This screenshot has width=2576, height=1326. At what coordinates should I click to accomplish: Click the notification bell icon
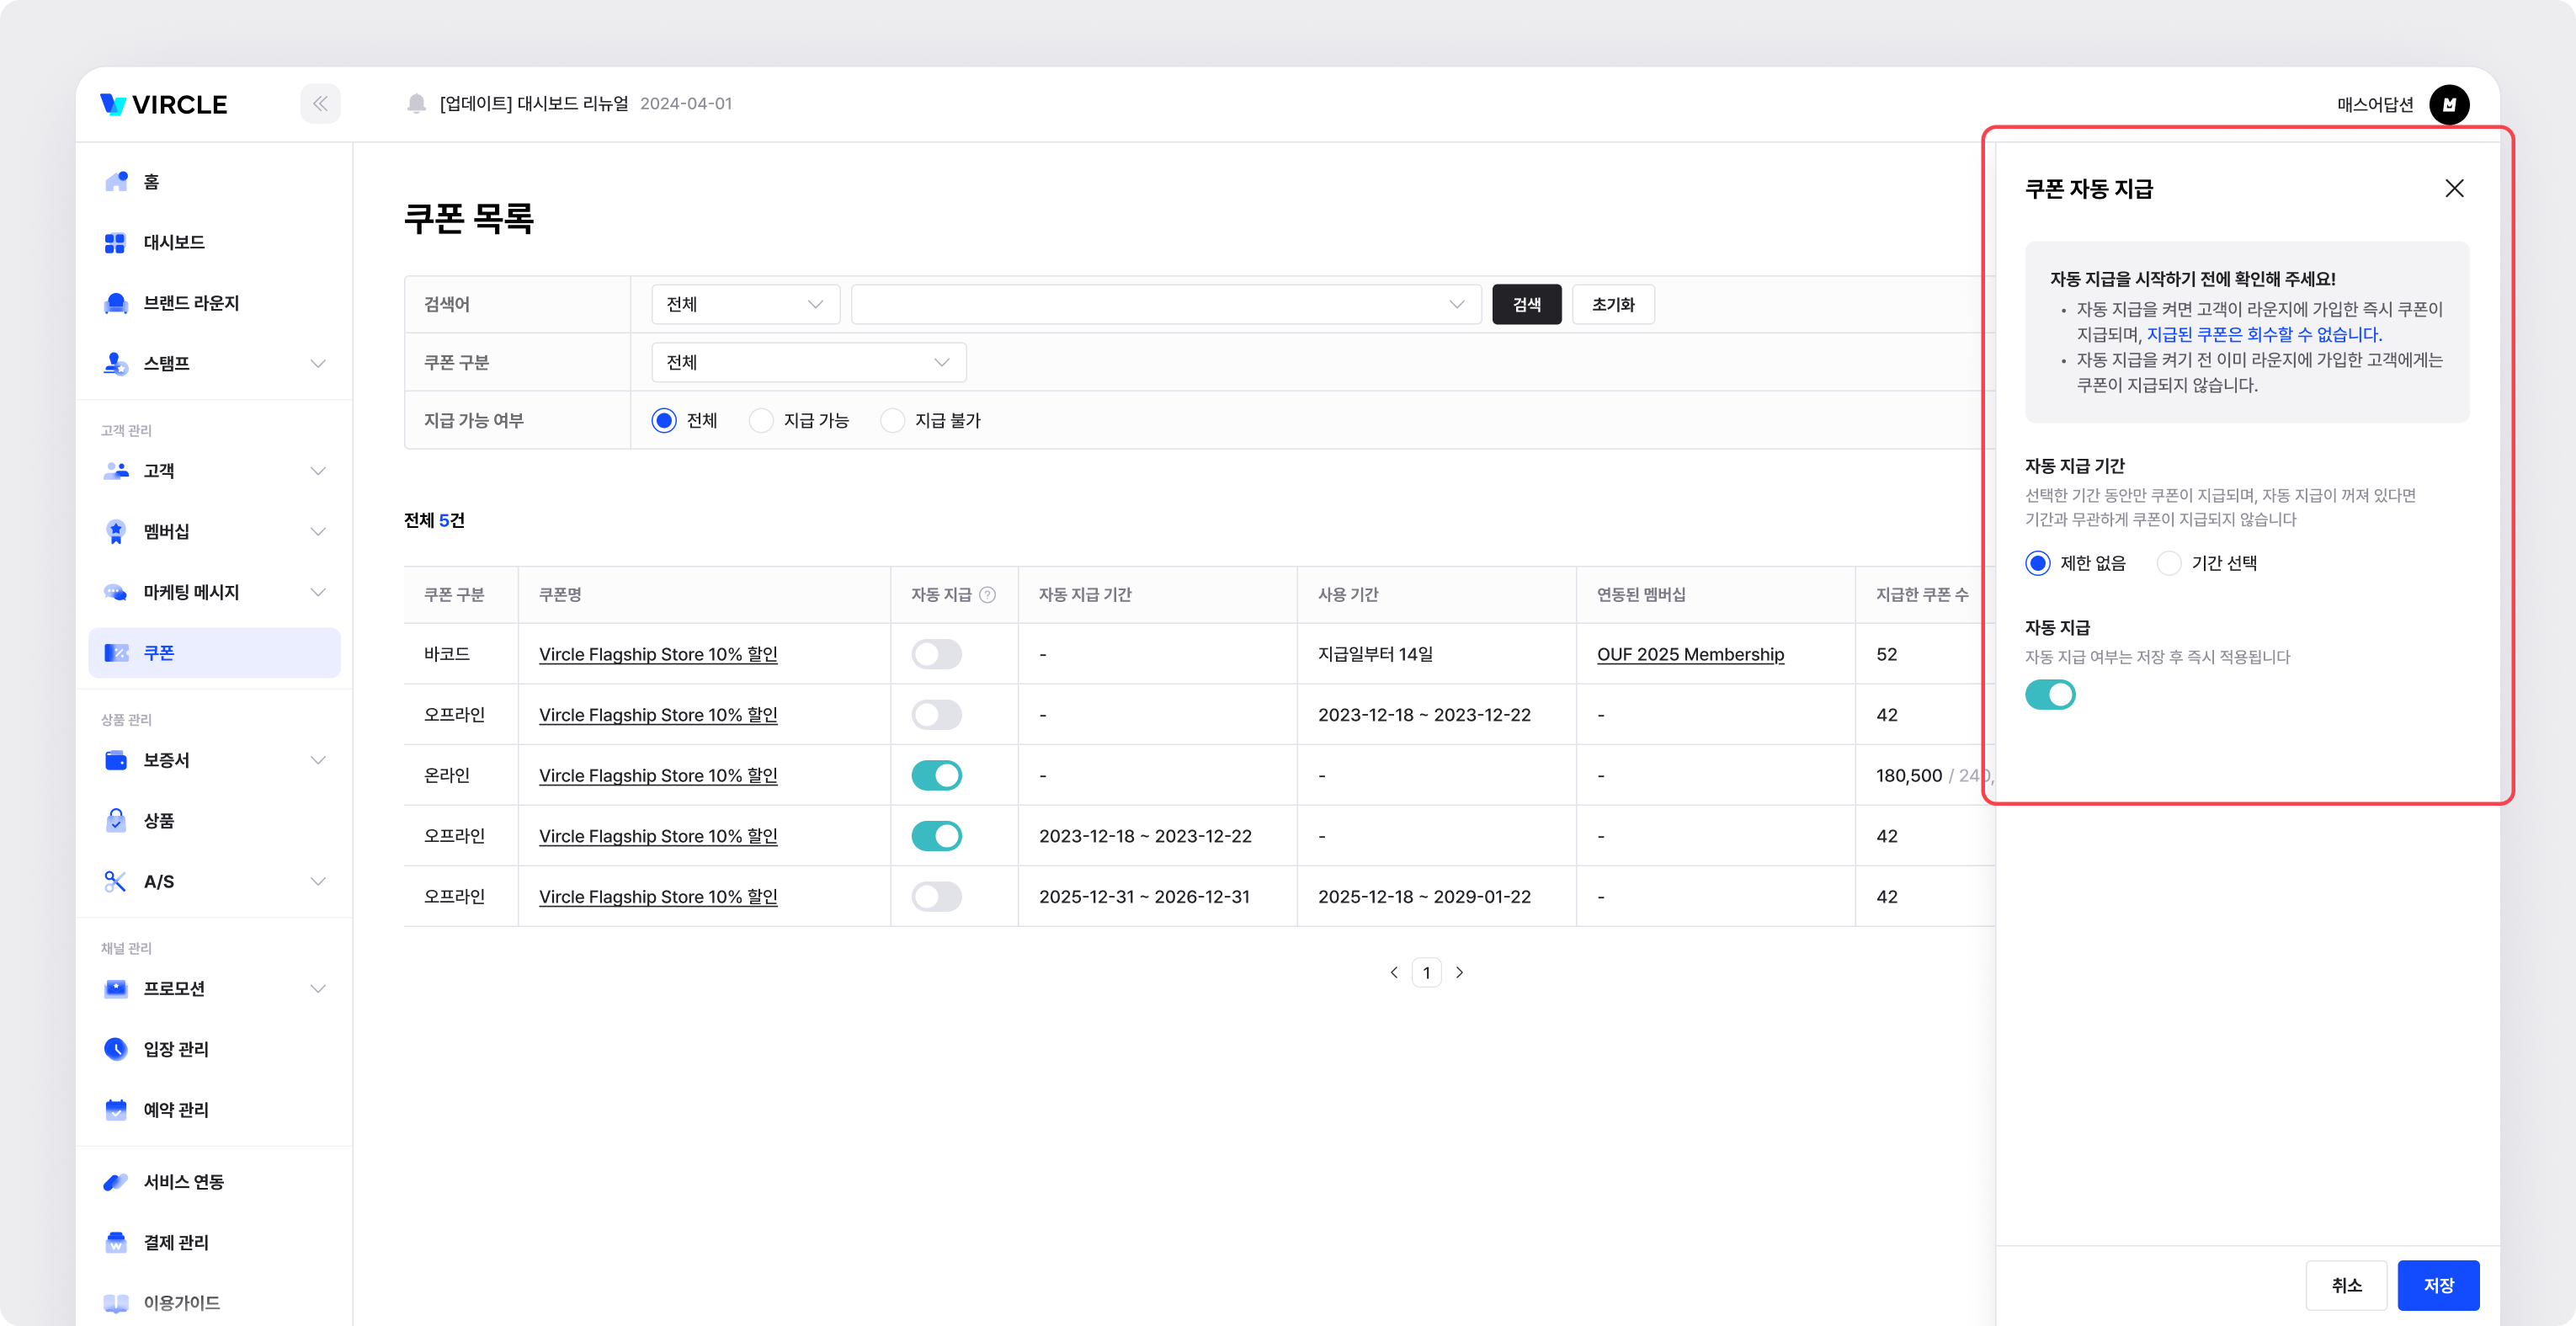tap(416, 104)
